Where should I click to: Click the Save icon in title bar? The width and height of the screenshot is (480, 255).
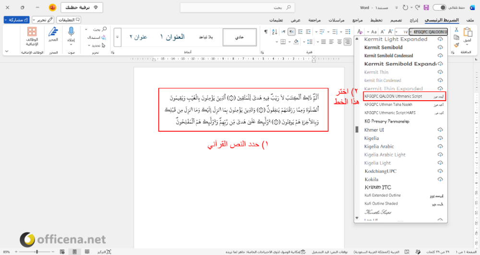426,8
